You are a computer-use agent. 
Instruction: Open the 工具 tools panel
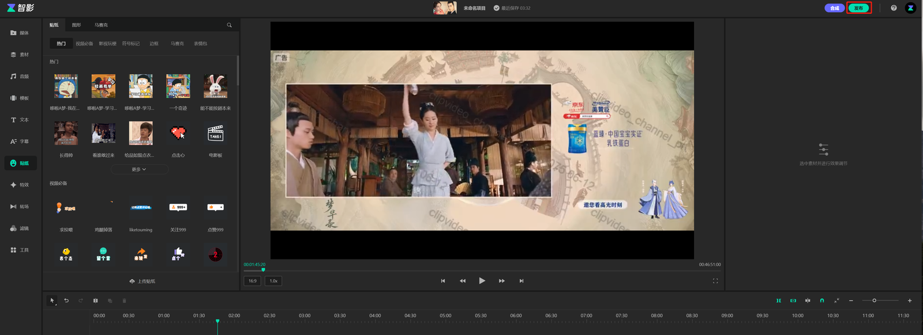(20, 250)
